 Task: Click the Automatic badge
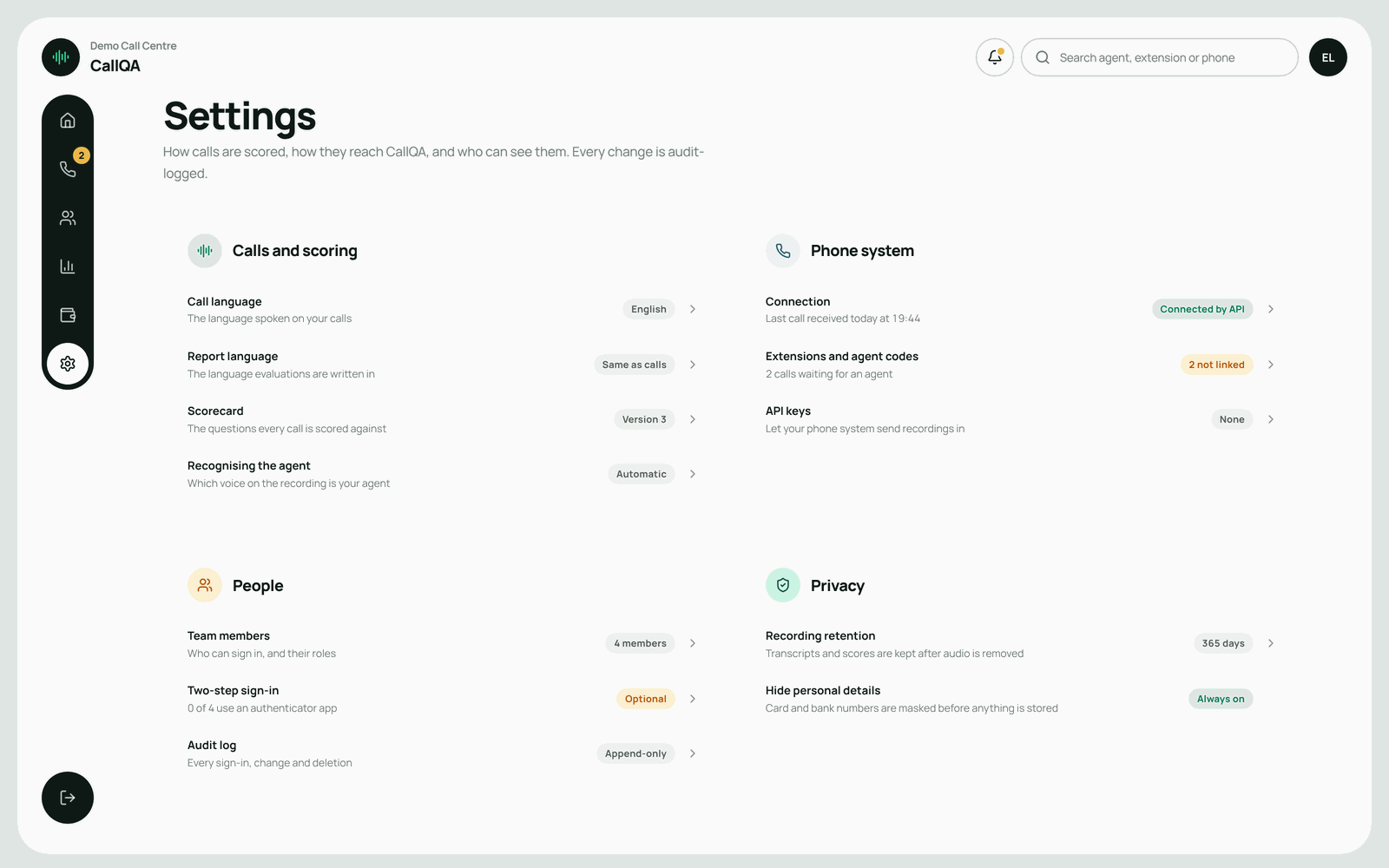(x=642, y=474)
